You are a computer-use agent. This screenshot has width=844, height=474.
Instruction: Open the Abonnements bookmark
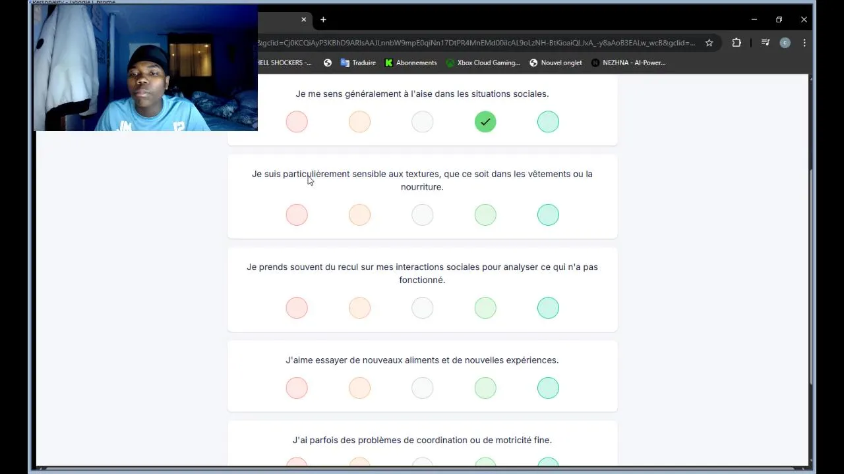click(411, 63)
